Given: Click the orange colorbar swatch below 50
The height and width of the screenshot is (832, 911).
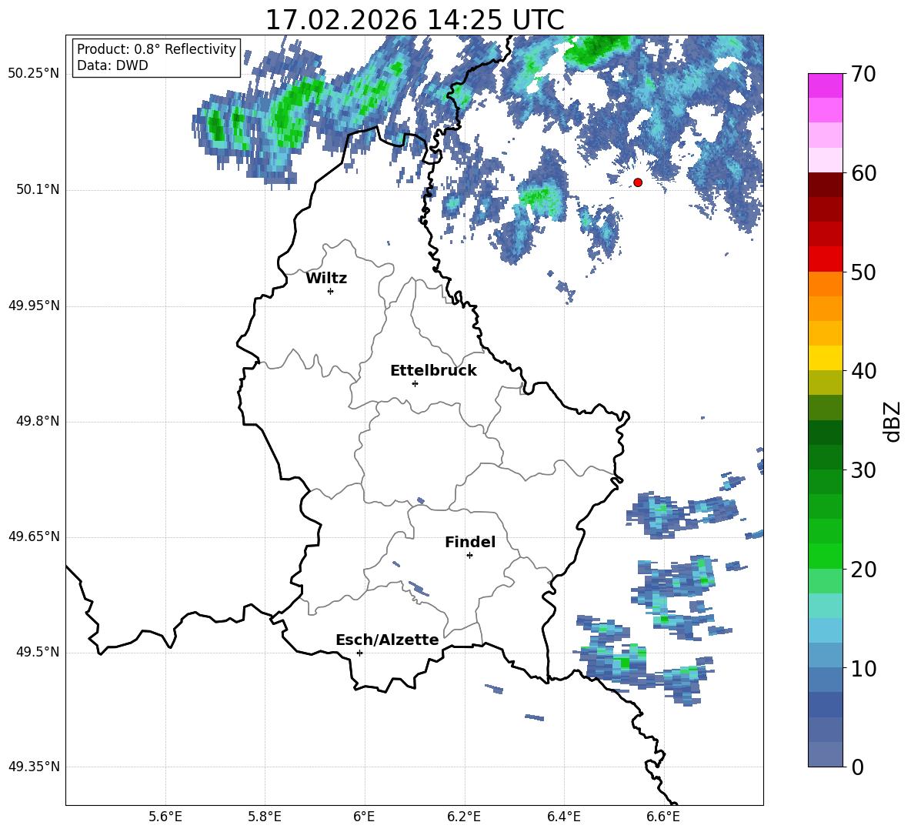Looking at the screenshot, I should [825, 283].
